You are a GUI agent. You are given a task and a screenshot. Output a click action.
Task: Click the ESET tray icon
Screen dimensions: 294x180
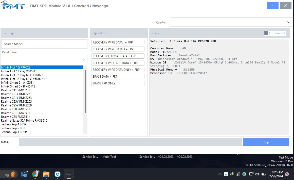pos(244,174)
